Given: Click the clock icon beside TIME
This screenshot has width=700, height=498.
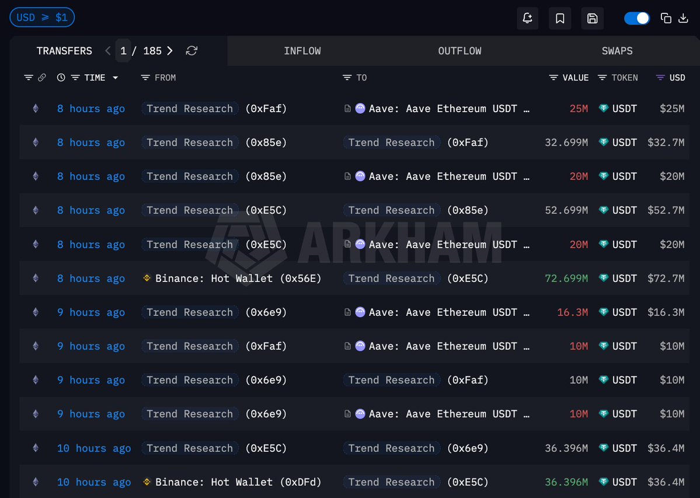Looking at the screenshot, I should [61, 78].
